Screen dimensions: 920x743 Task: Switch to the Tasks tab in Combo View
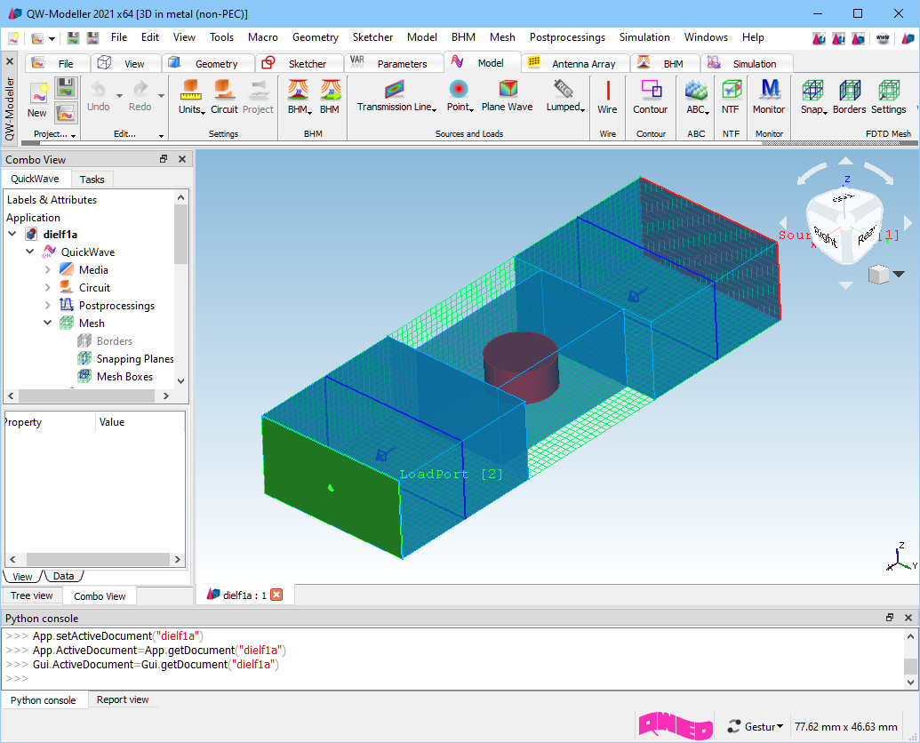coord(92,179)
